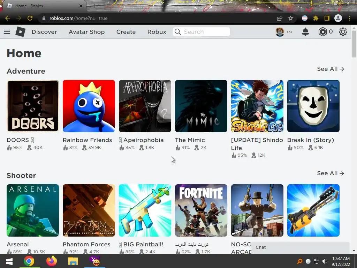Open the Chat panel
This screenshot has height=268, width=357.
300,248
